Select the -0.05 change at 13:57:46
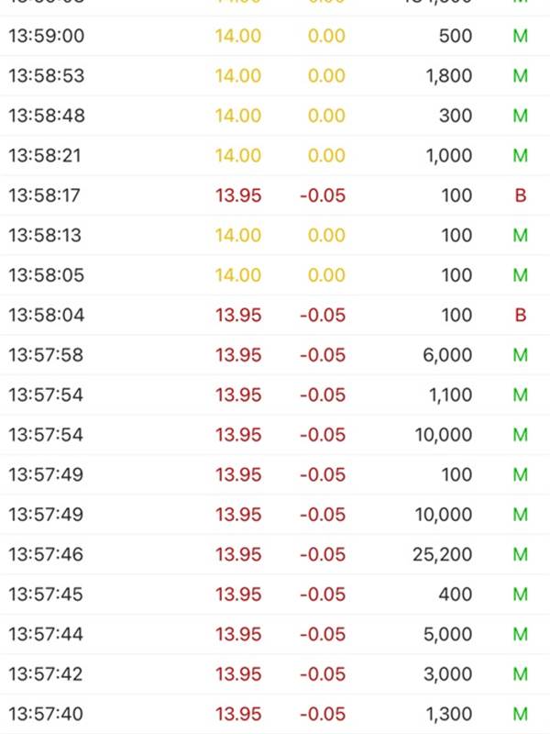Viewport: 550px width, 734px height. [323, 555]
